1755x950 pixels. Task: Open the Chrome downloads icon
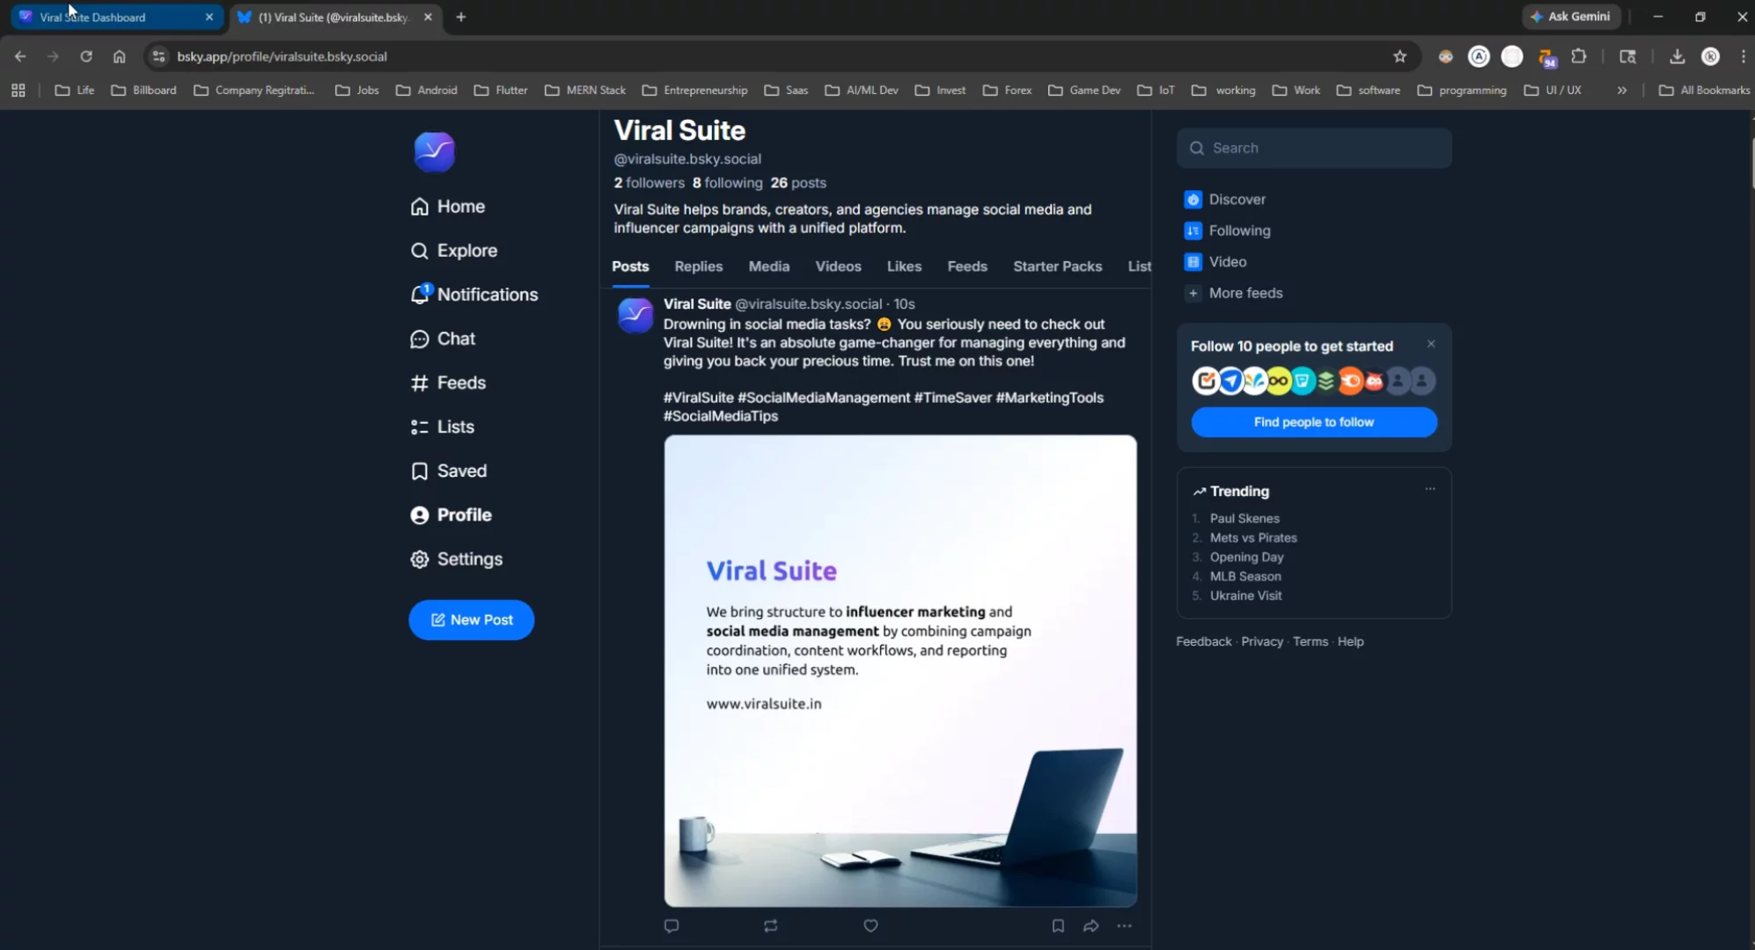[1677, 56]
